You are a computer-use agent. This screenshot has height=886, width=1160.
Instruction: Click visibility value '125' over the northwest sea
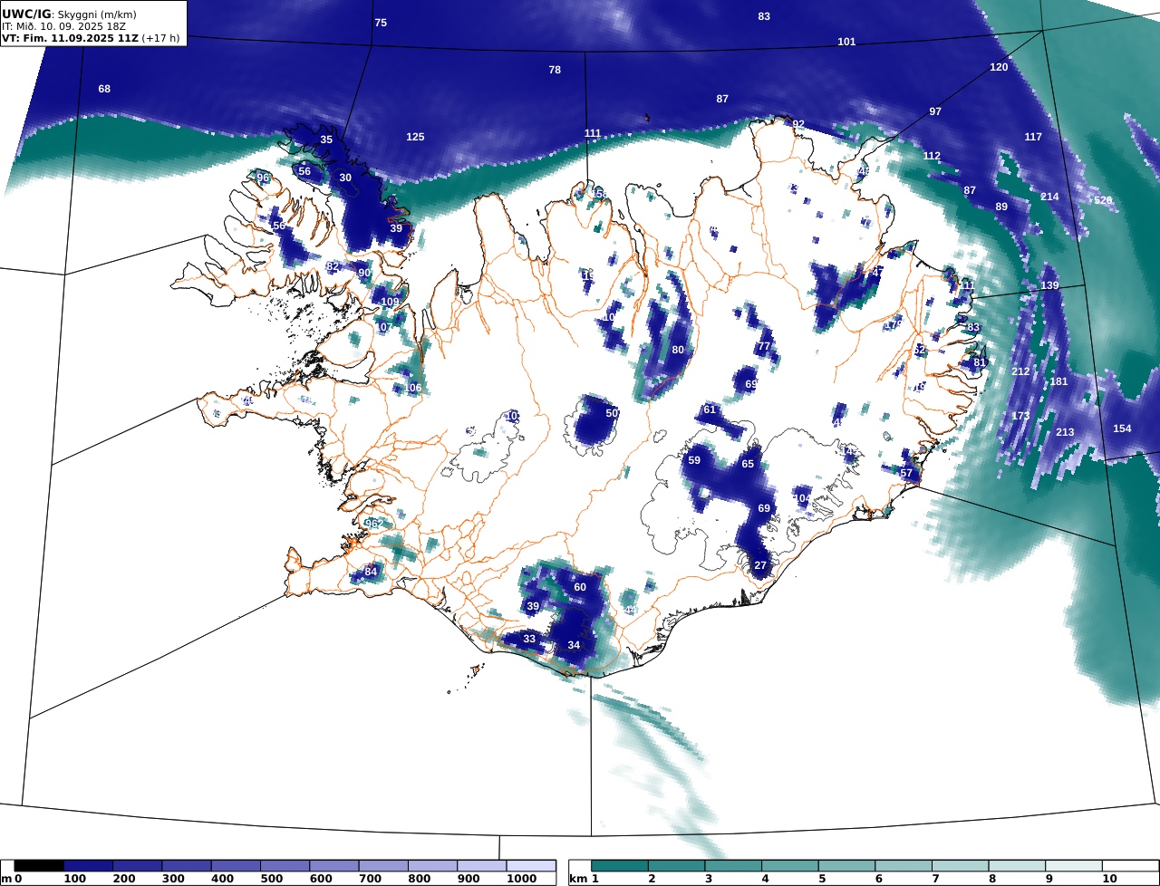(415, 137)
